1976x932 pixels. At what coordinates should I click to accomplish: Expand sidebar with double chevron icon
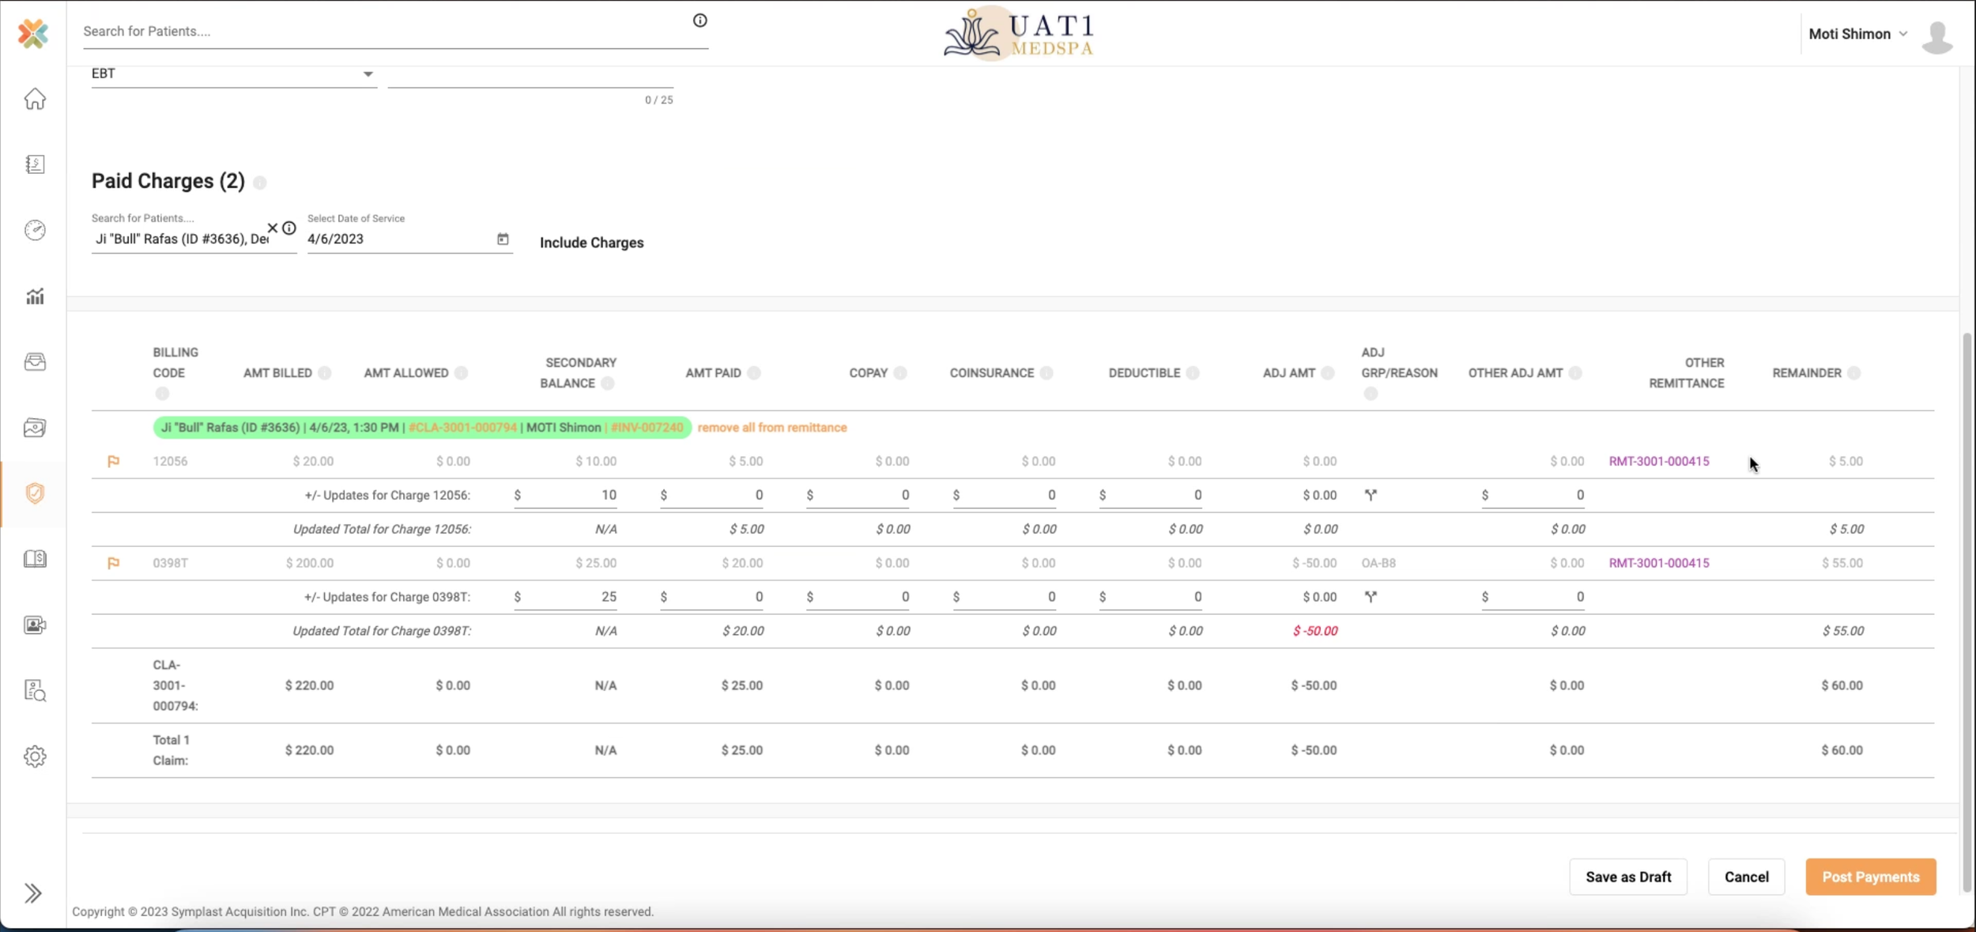pos(33,893)
